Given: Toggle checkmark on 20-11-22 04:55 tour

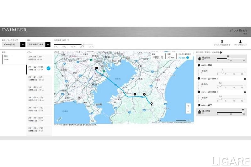Looking at the screenshot, I should point(48,68).
